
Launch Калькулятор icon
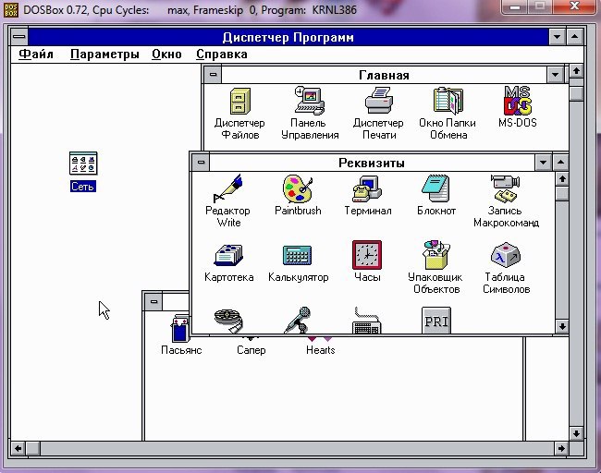tap(298, 256)
